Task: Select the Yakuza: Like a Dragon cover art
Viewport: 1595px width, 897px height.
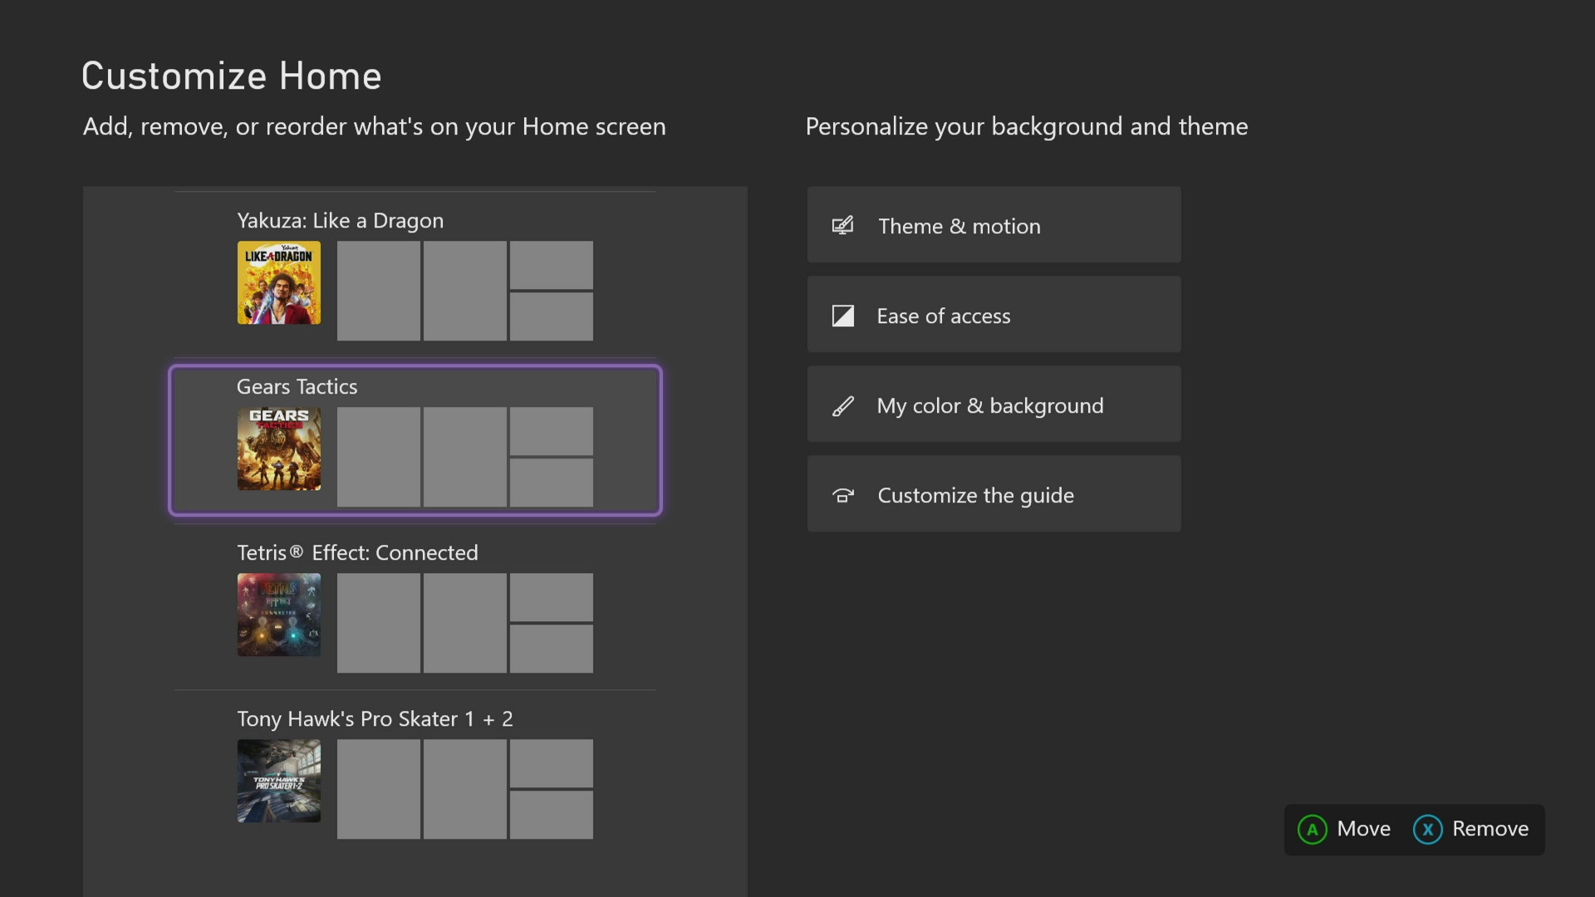Action: coord(278,282)
